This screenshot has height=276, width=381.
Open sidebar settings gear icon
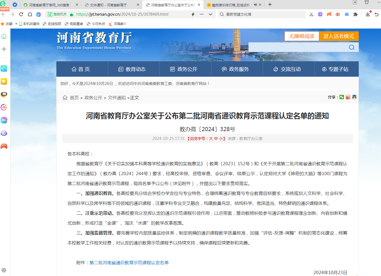[x=4, y=270]
